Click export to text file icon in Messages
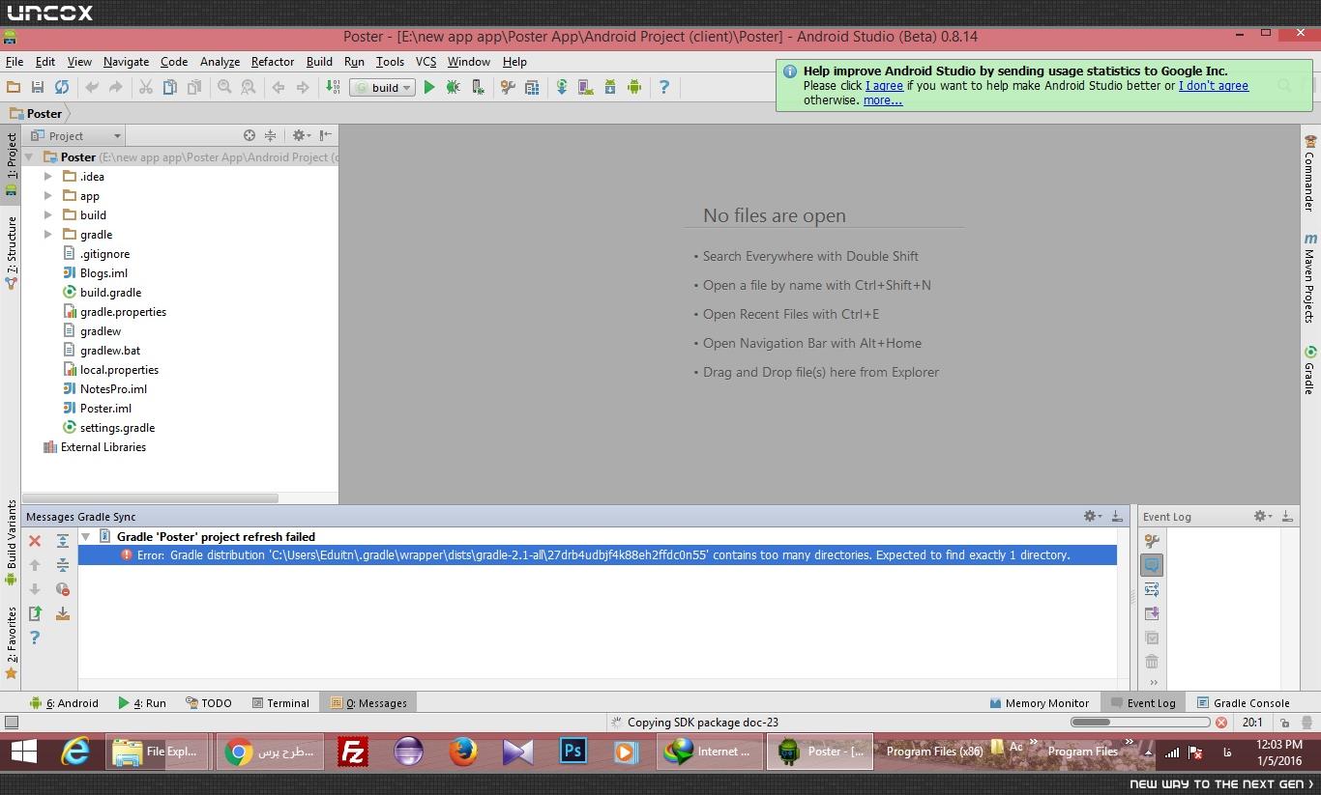Viewport: 1321px width, 795px height. point(35,613)
